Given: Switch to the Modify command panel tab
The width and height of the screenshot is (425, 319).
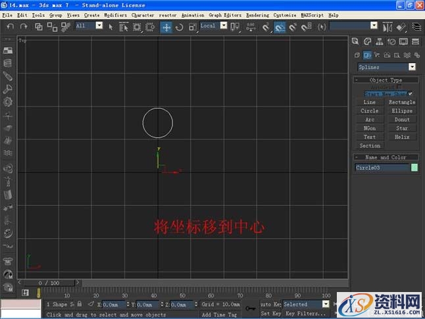Looking at the screenshot, I should (367, 41).
